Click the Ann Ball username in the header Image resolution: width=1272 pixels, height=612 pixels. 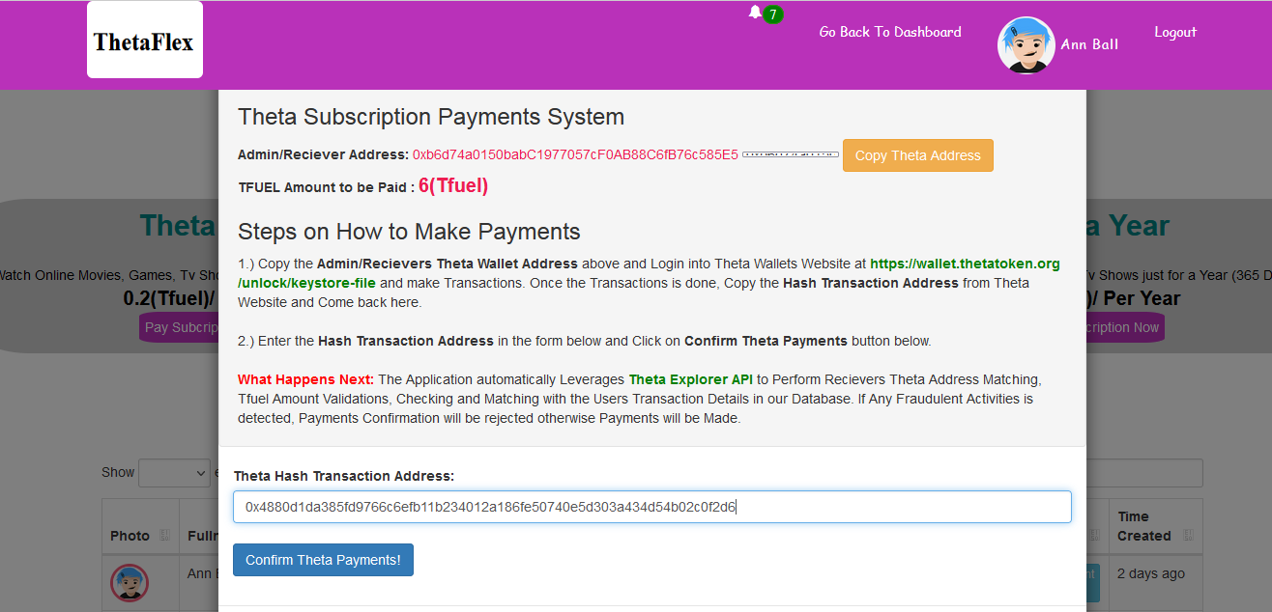click(1089, 44)
